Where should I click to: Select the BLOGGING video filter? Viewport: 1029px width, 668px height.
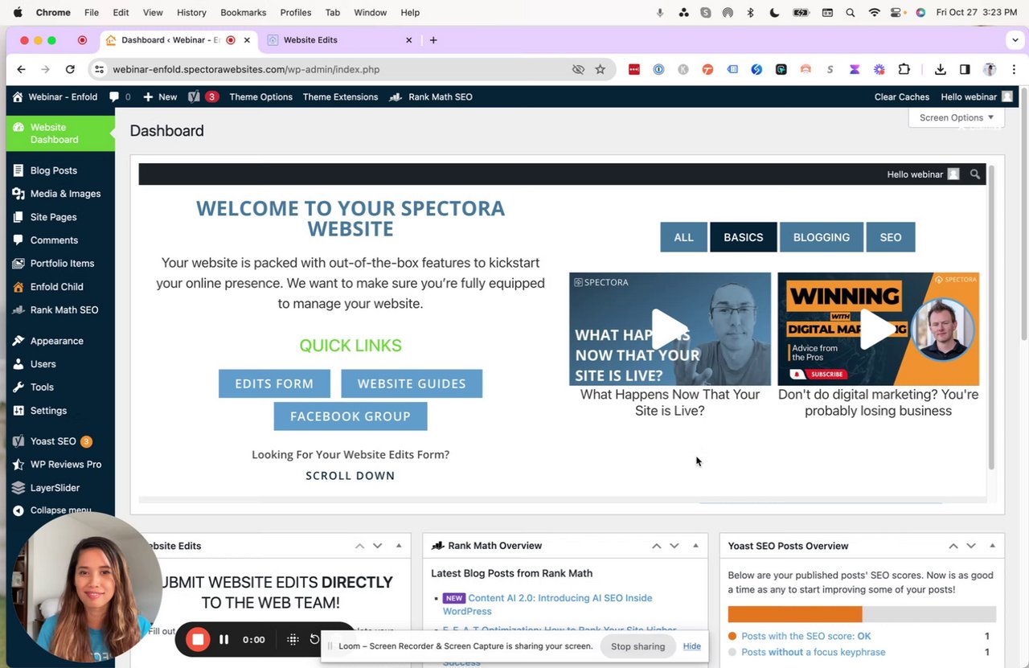pos(822,237)
